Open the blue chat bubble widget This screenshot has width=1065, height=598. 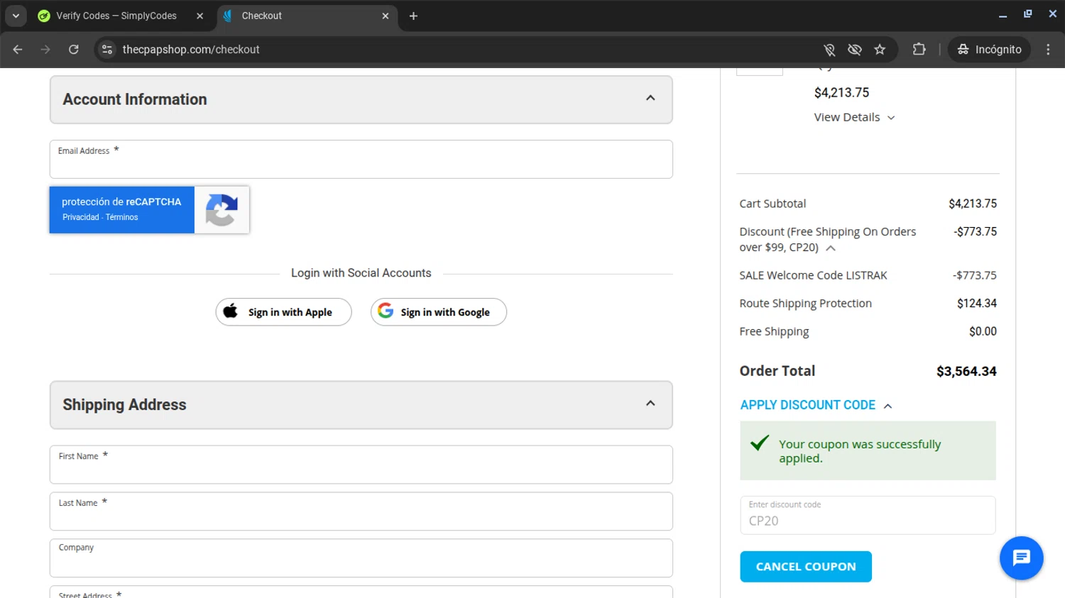tap(1021, 558)
